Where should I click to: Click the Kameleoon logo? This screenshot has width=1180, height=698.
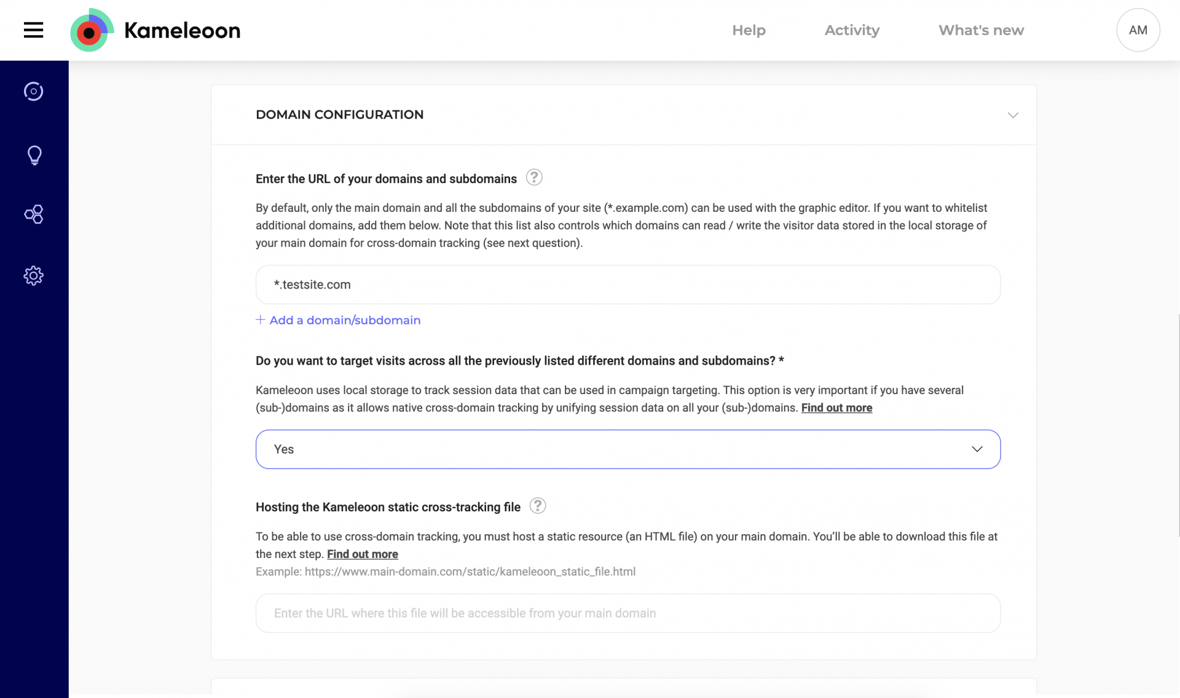point(155,30)
